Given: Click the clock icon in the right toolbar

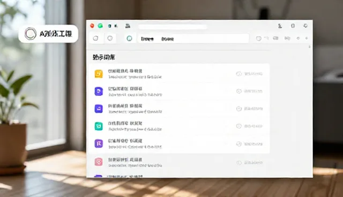Looking at the screenshot, I should tap(258, 39).
